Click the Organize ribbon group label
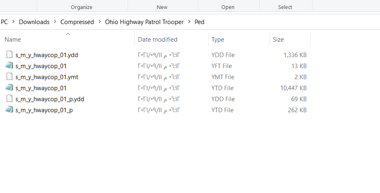The width and height of the screenshot is (380, 193). (x=81, y=7)
